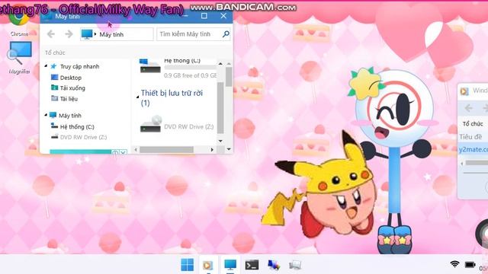The image size is (488, 274).
Task: Open the media player taskbar icon
Action: 207,265
